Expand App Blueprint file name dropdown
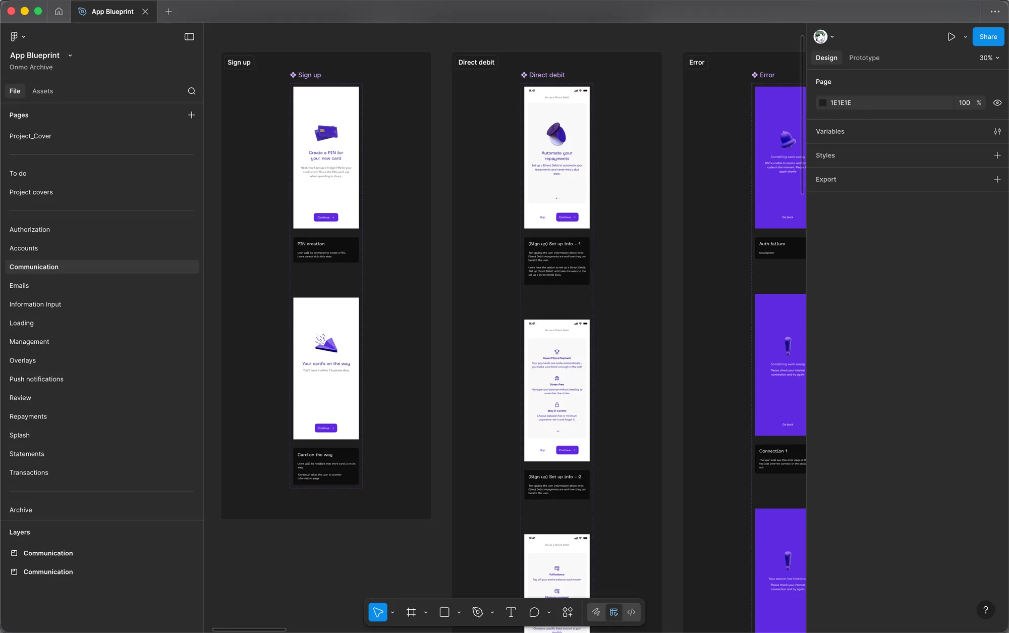The width and height of the screenshot is (1009, 633). click(70, 56)
